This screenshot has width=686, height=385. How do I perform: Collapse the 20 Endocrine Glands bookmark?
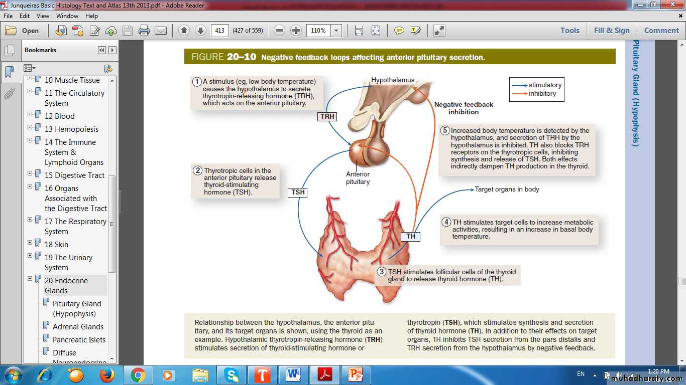pyautogui.click(x=30, y=279)
